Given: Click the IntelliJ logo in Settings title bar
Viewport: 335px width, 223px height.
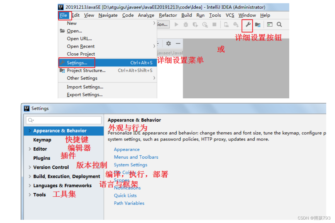Looking at the screenshot, I should pos(26,108).
